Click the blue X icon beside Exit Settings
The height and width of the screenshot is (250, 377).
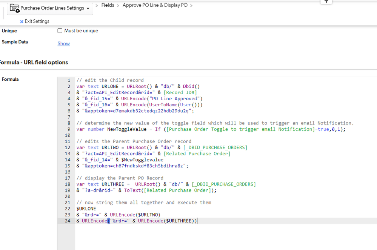22,21
